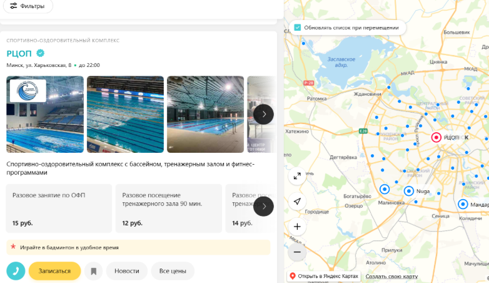The width and height of the screenshot is (489, 283).
Task: Select the red РЦОП map marker
Action: point(436,137)
